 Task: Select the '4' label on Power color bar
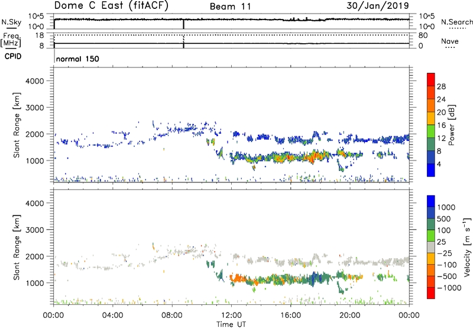439,164
